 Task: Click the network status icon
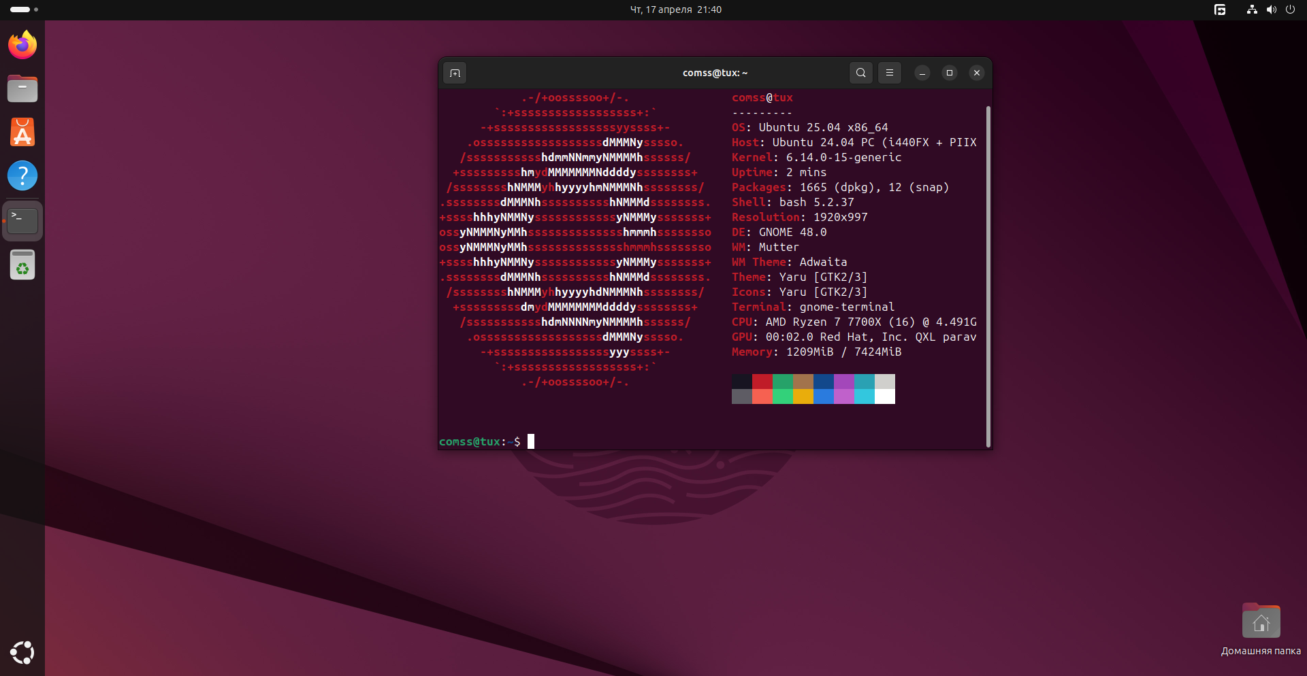[1251, 10]
